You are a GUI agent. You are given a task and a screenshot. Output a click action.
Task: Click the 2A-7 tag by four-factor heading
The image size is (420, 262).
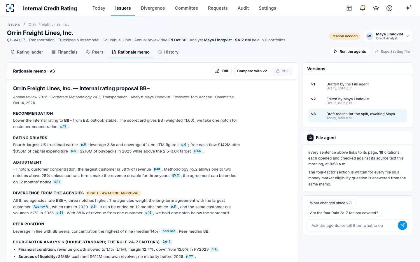[167, 242]
